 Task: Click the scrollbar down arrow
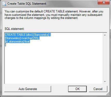(x=105, y=82)
